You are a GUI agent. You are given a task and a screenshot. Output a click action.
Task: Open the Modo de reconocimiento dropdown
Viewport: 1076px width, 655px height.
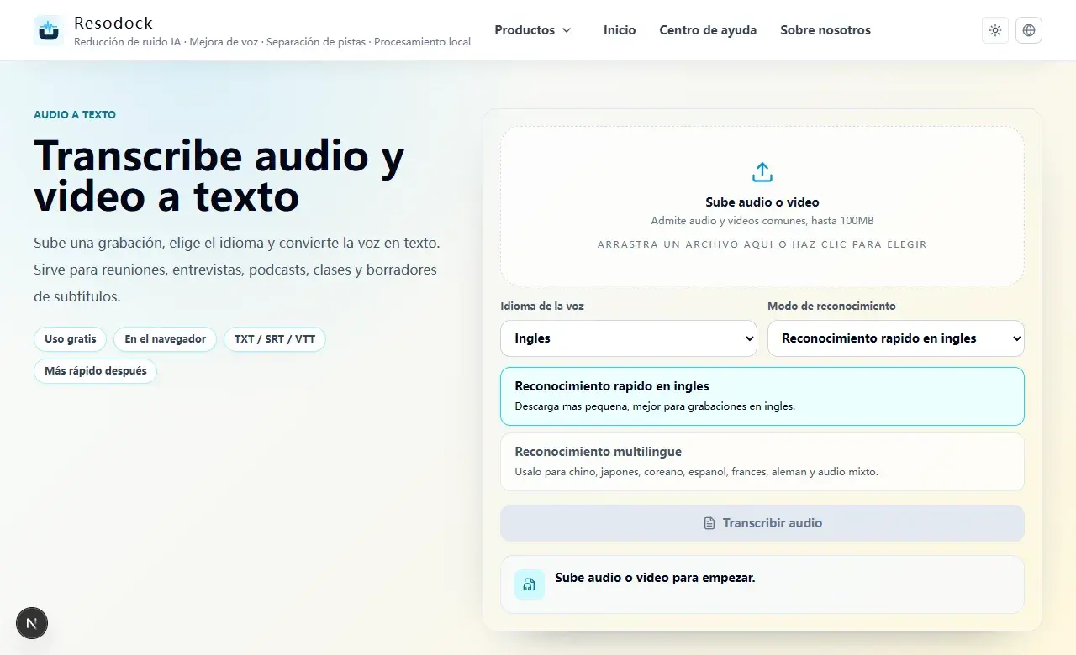(x=896, y=338)
